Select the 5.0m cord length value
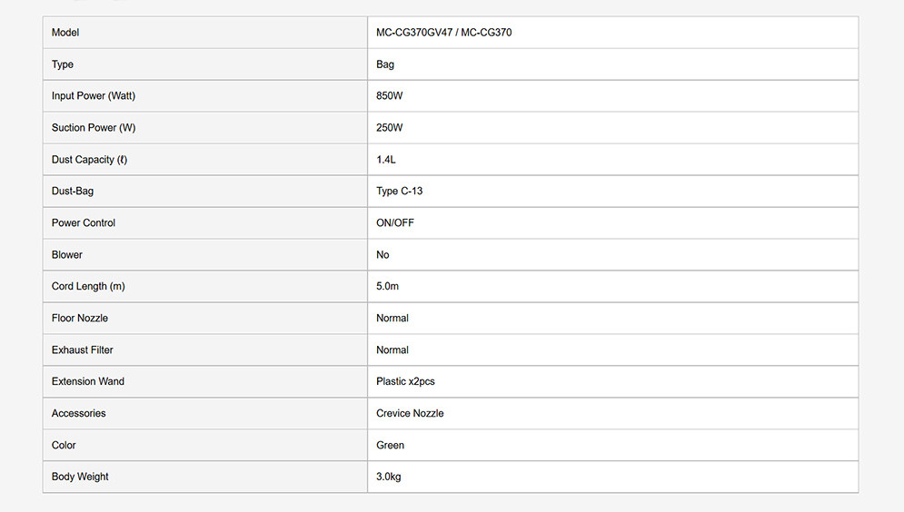The width and height of the screenshot is (904, 512). (388, 287)
